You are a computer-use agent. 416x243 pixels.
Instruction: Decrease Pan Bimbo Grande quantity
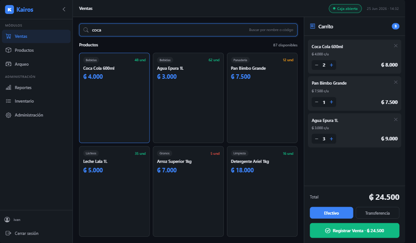pos(317,102)
